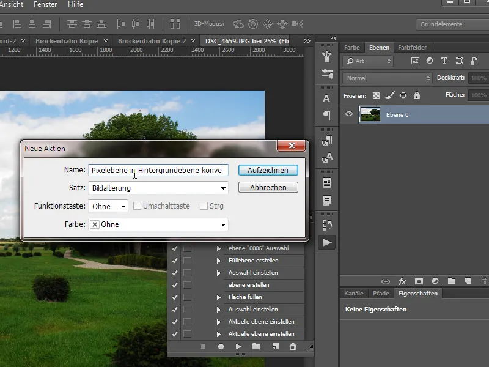
Task: Click distribute vertical centers icon
Action: (x=87, y=24)
